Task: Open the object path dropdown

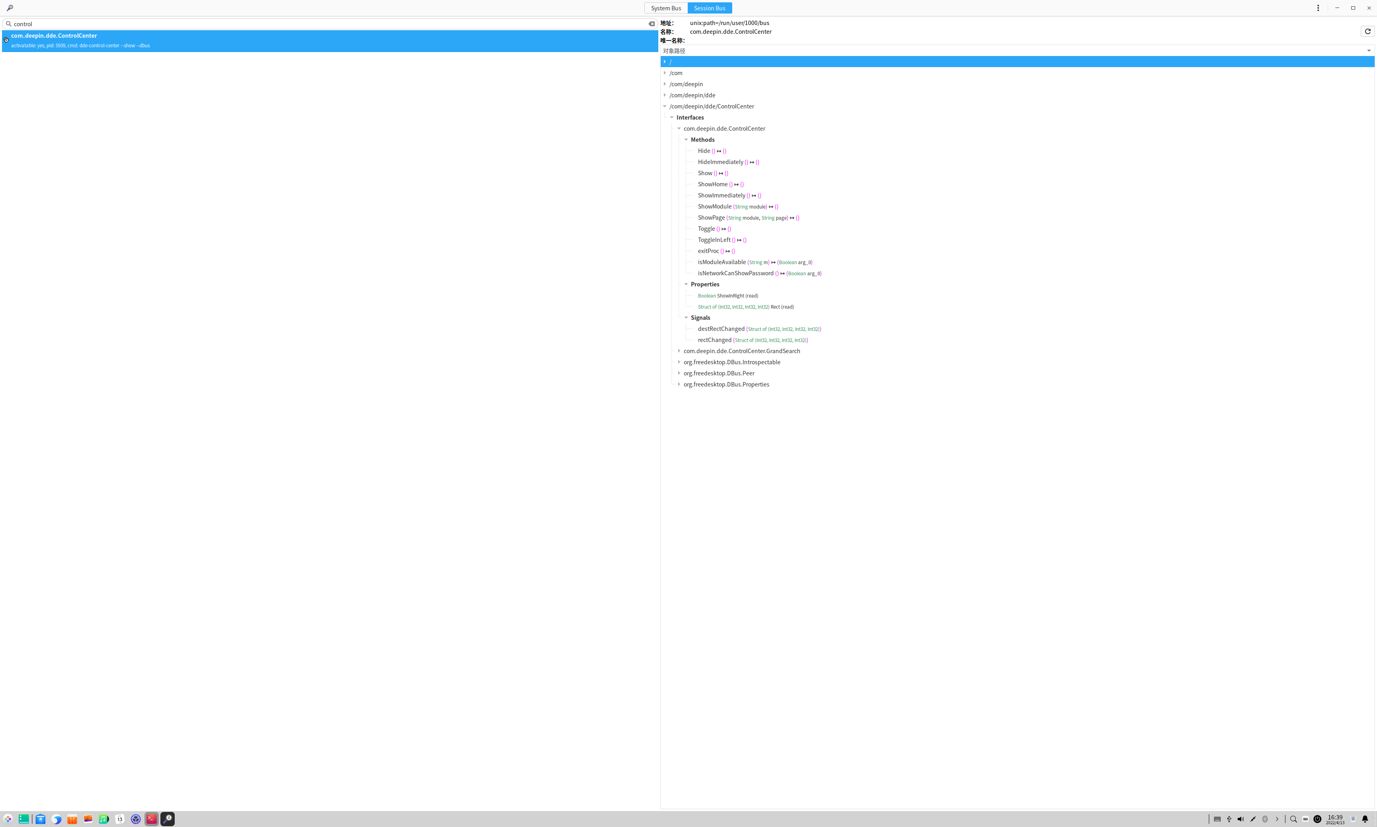Action: (x=1368, y=51)
